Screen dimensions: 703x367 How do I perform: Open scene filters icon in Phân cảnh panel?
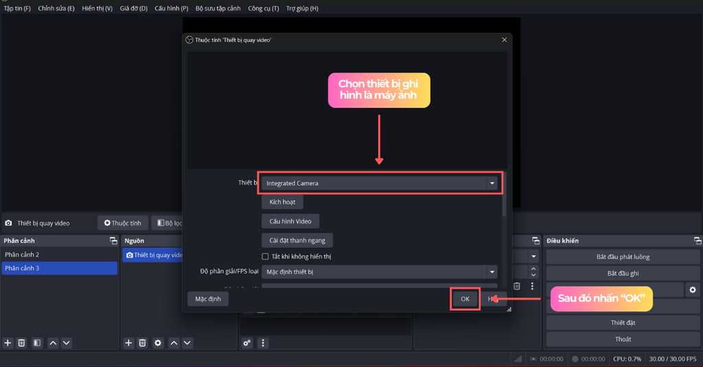point(37,343)
